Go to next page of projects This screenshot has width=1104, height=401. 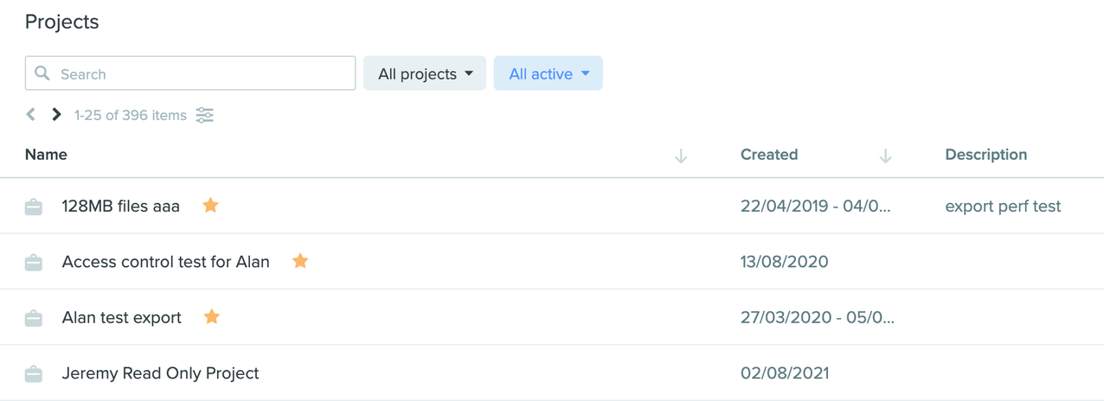[x=56, y=114]
